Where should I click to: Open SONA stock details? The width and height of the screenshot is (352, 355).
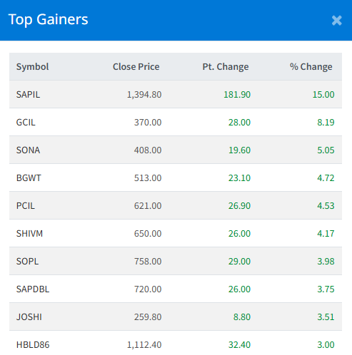click(x=28, y=150)
